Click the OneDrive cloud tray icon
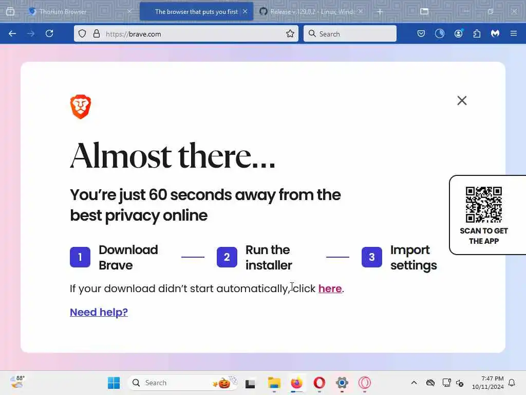The height and width of the screenshot is (395, 526). coord(430,383)
